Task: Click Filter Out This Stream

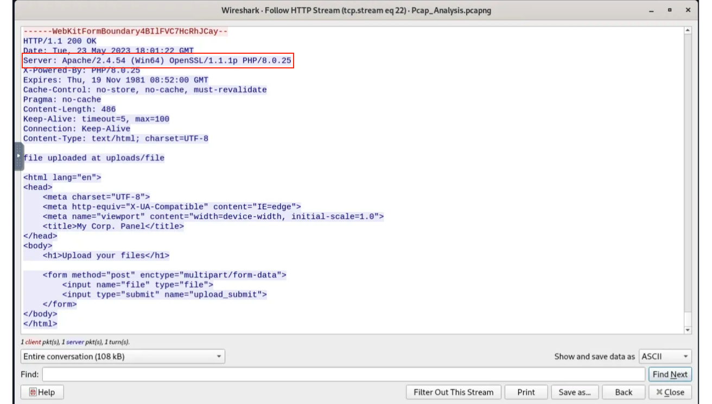Action: point(454,392)
